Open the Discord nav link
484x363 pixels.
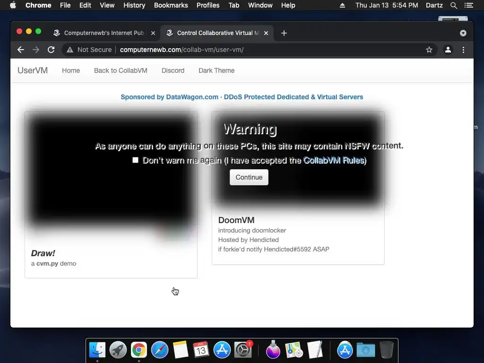click(x=173, y=70)
